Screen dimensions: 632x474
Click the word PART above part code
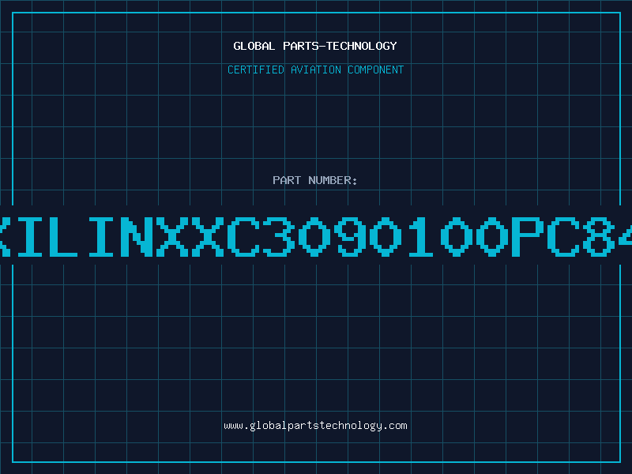click(287, 180)
